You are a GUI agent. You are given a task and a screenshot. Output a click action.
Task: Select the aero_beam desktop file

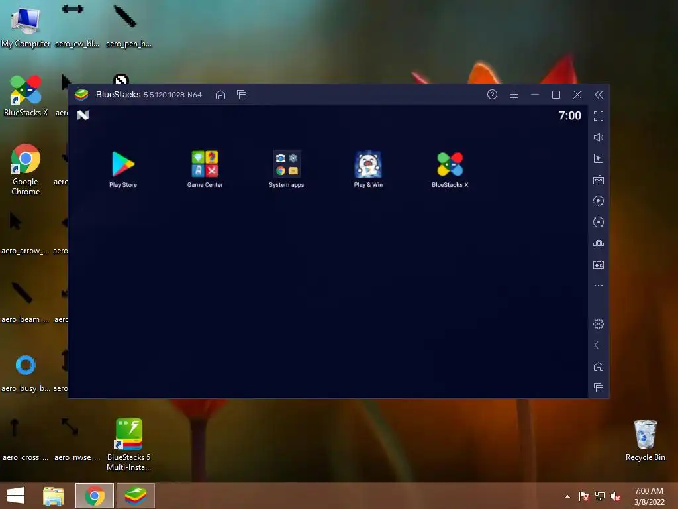pos(26,303)
